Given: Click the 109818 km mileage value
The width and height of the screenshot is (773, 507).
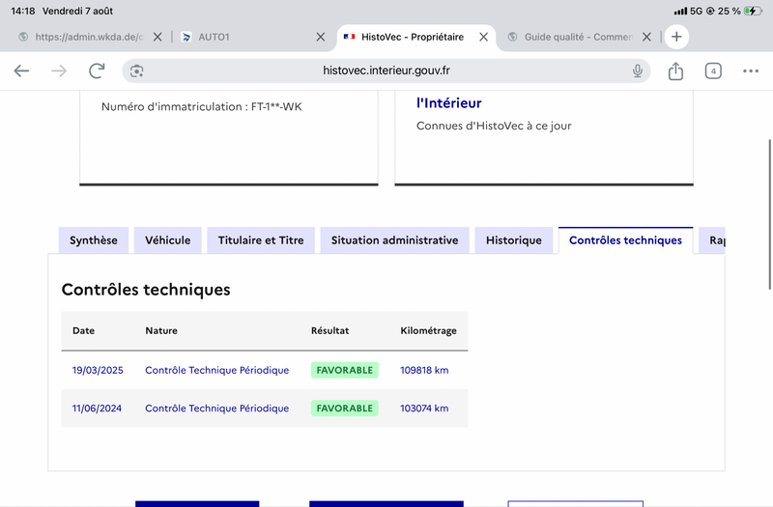Looking at the screenshot, I should [x=424, y=370].
